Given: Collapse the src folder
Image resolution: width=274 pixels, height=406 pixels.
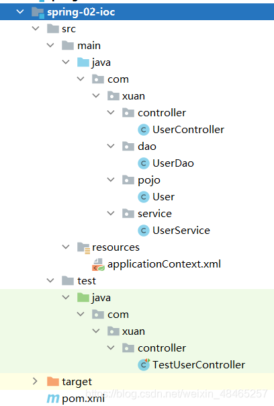Looking at the screenshot, I should [x=36, y=28].
